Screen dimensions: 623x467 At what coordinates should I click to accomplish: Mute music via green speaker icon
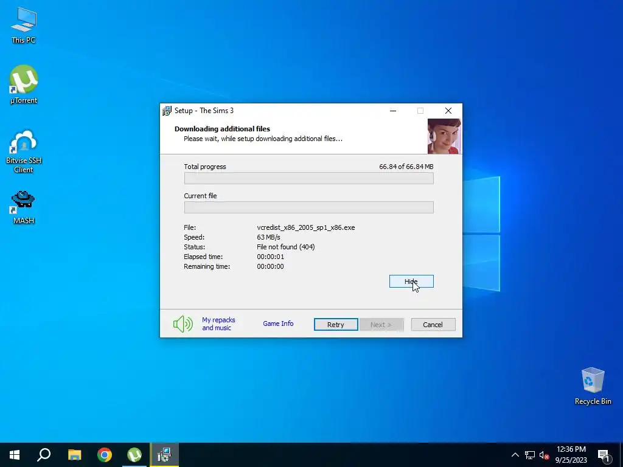pyautogui.click(x=183, y=324)
